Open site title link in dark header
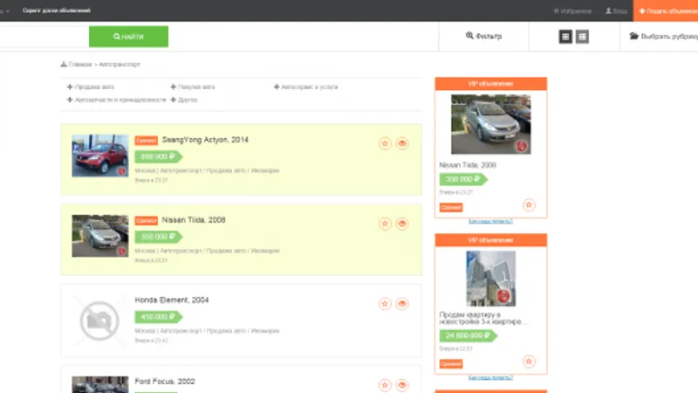Screen dimensions: 698x393 pyautogui.click(x=57, y=10)
